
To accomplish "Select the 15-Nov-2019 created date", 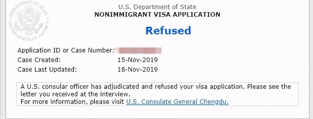I will click(137, 60).
